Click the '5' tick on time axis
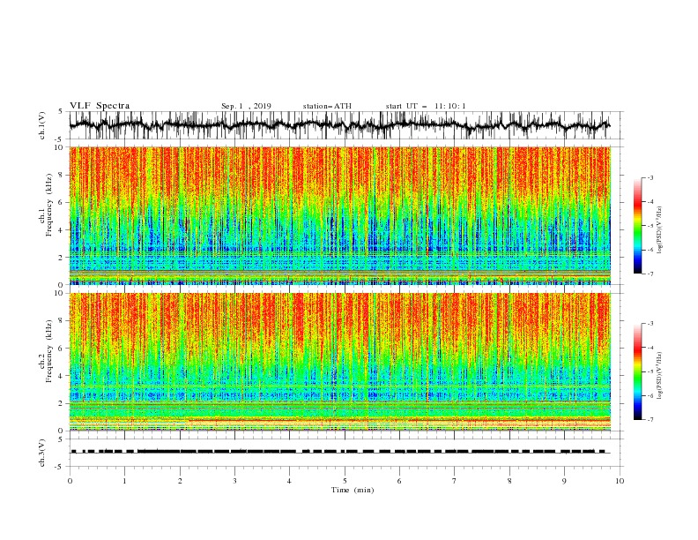Screen dimensions: 698x540 pos(345,481)
